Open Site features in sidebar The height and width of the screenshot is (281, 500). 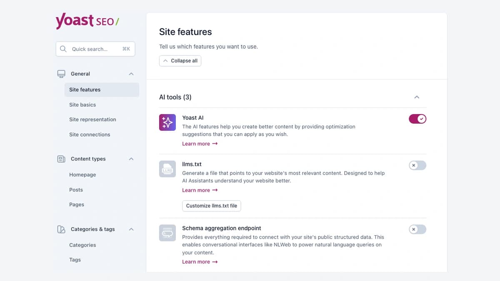[x=102, y=90]
